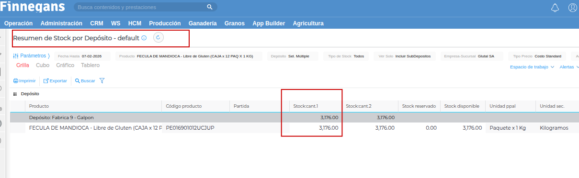
Task: Sort by the Unidad sec. column header
Action: pos(557,106)
